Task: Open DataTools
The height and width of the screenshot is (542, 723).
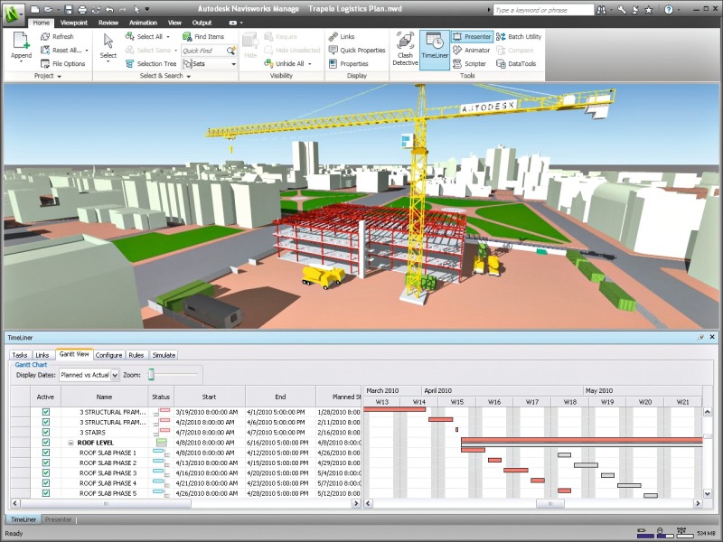Action: click(x=516, y=63)
